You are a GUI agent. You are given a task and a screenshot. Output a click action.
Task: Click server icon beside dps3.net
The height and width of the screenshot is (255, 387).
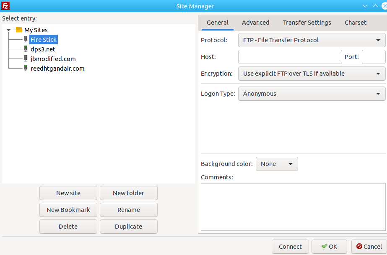(26, 49)
